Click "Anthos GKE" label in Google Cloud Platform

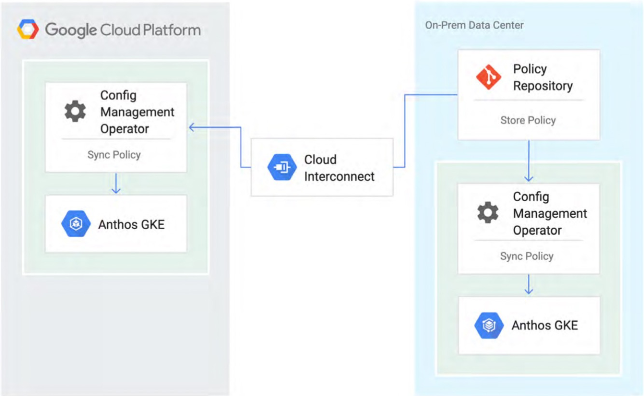[131, 224]
